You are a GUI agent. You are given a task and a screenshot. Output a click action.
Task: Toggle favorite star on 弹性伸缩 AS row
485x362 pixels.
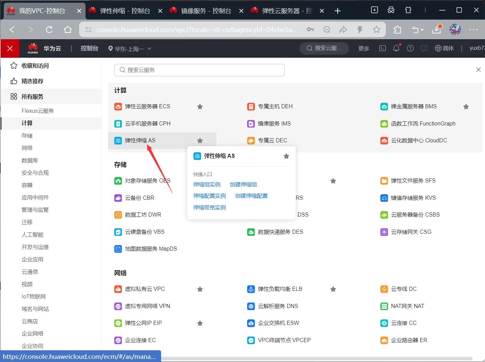pos(200,141)
